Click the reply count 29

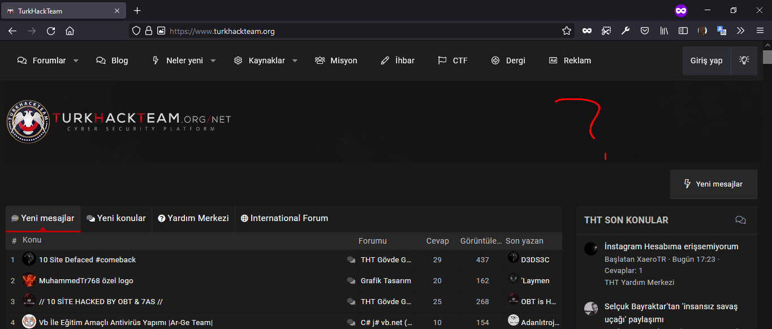pos(437,259)
